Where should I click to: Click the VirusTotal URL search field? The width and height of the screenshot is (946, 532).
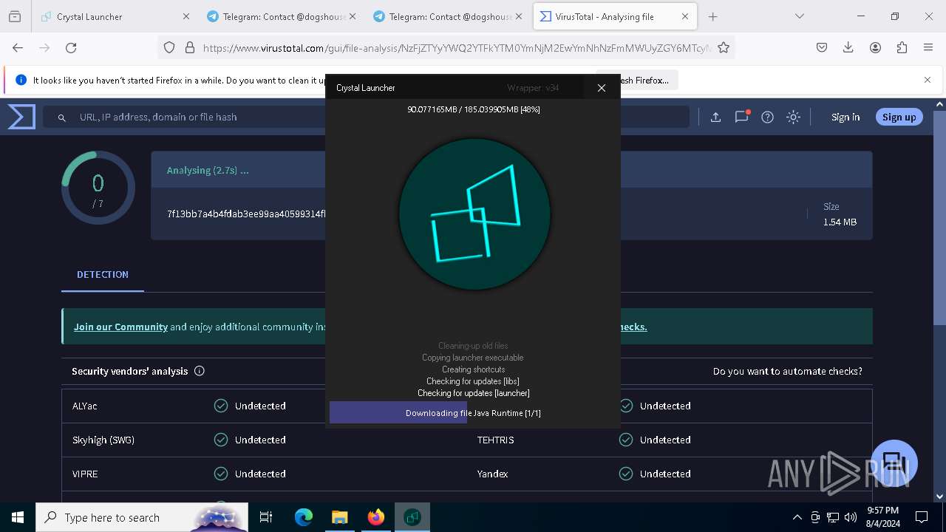pyautogui.click(x=366, y=117)
